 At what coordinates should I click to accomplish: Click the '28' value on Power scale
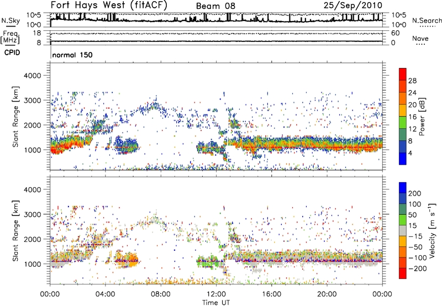[x=412, y=81]
